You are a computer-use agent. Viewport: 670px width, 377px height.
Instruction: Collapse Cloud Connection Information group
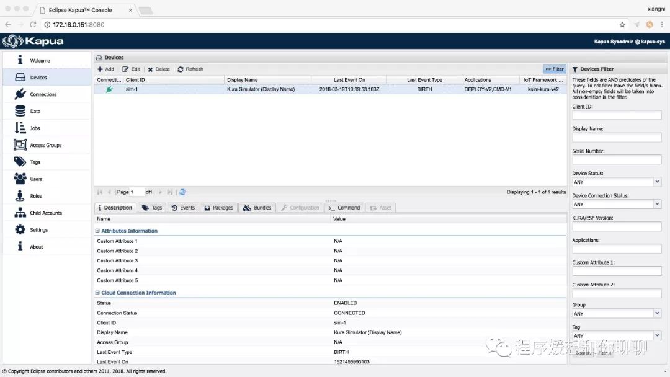coord(97,293)
